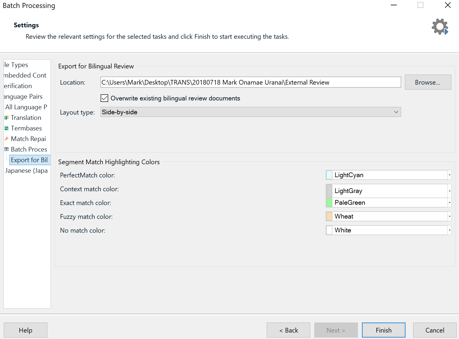Click the PaleGreen exact match color swatch
The width and height of the screenshot is (459, 339).
click(x=329, y=203)
